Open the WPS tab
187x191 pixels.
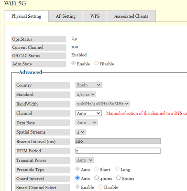[x=95, y=16]
